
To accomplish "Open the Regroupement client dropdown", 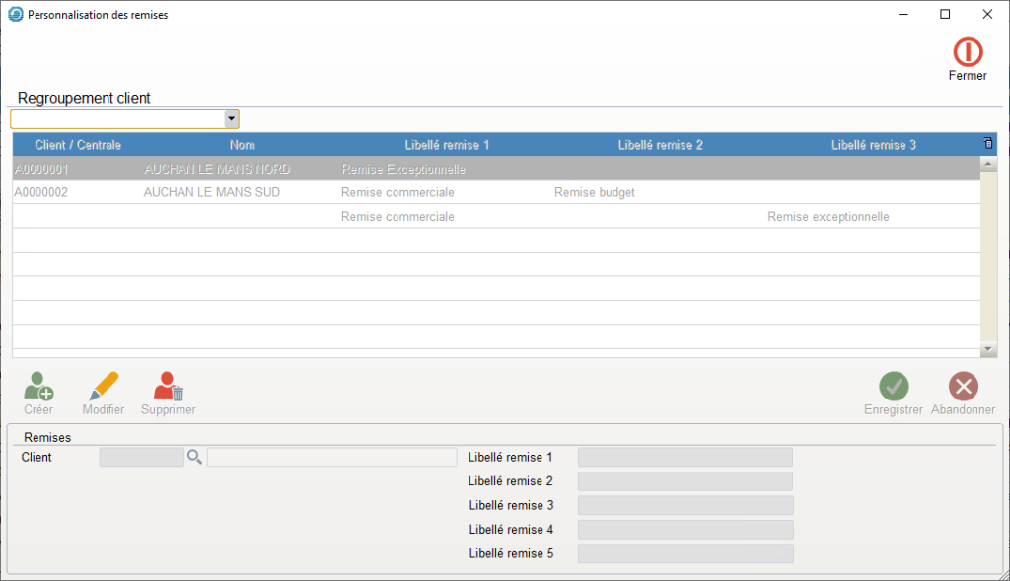I will 231,119.
